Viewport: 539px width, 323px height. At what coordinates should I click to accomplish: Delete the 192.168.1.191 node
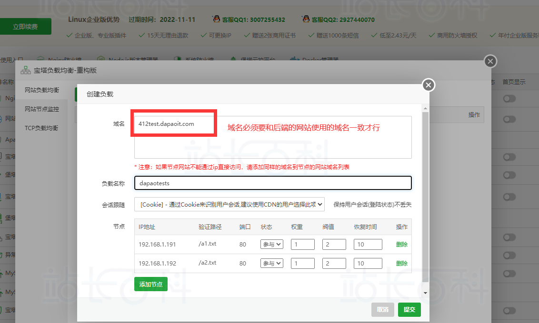coord(401,244)
